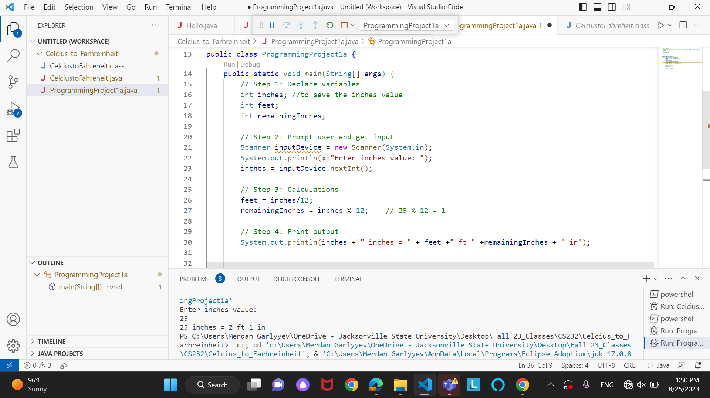Open notifications from the status bar bell
The height and width of the screenshot is (398, 710).
click(x=698, y=365)
